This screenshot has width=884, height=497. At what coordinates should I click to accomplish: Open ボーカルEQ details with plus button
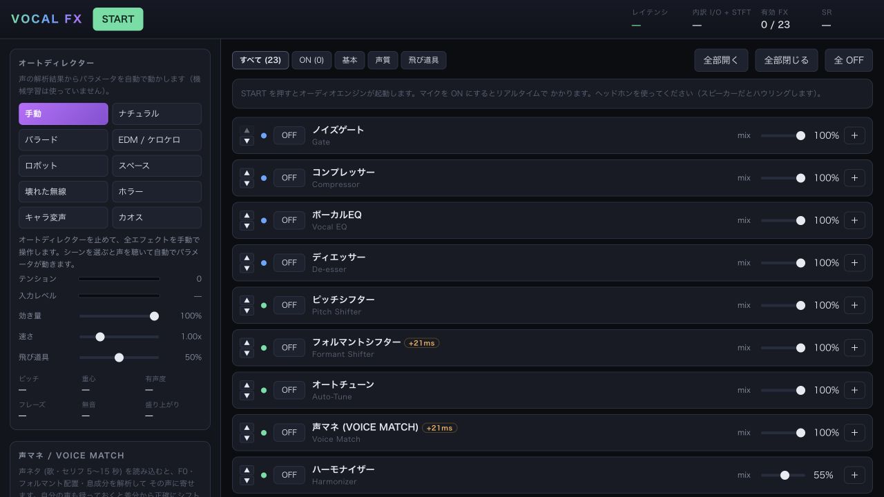point(854,220)
